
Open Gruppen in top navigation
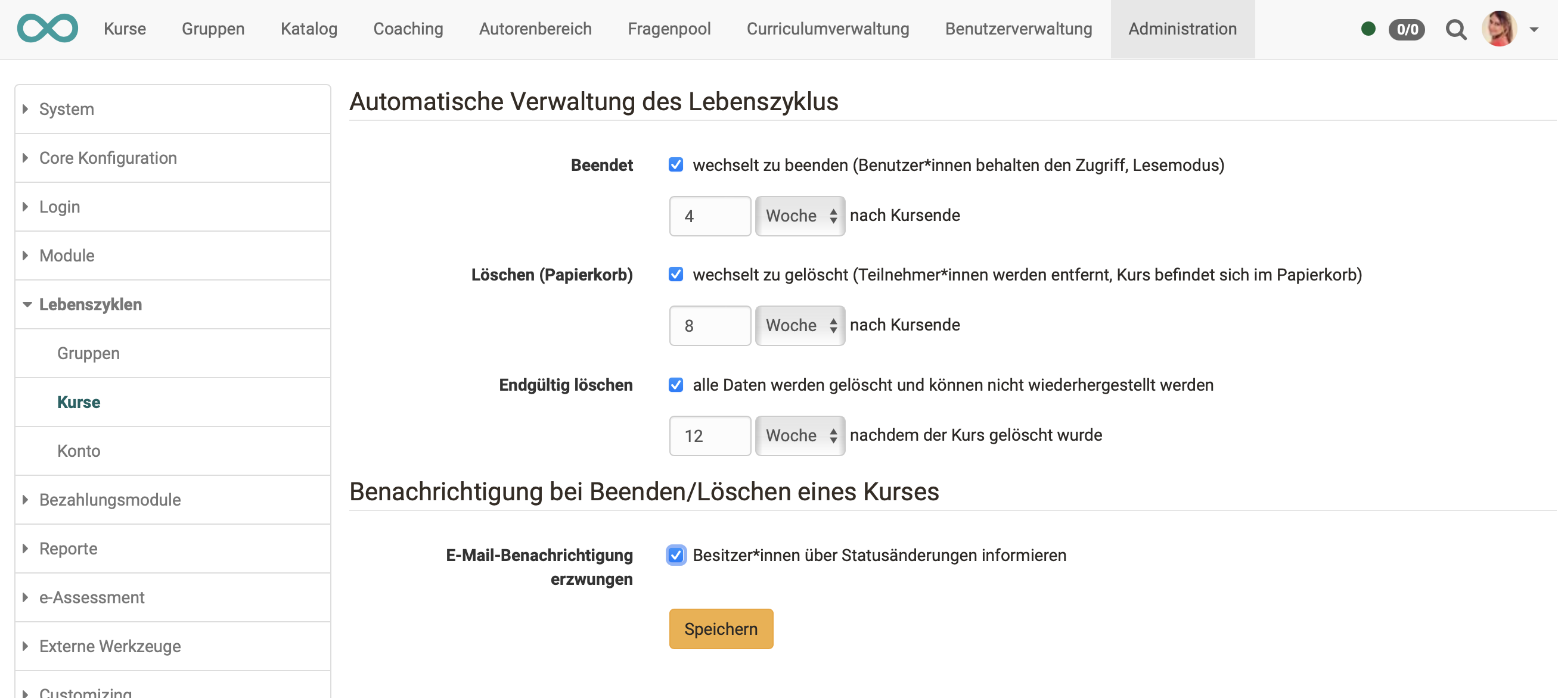(x=213, y=29)
